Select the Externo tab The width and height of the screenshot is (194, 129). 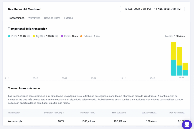(68, 18)
